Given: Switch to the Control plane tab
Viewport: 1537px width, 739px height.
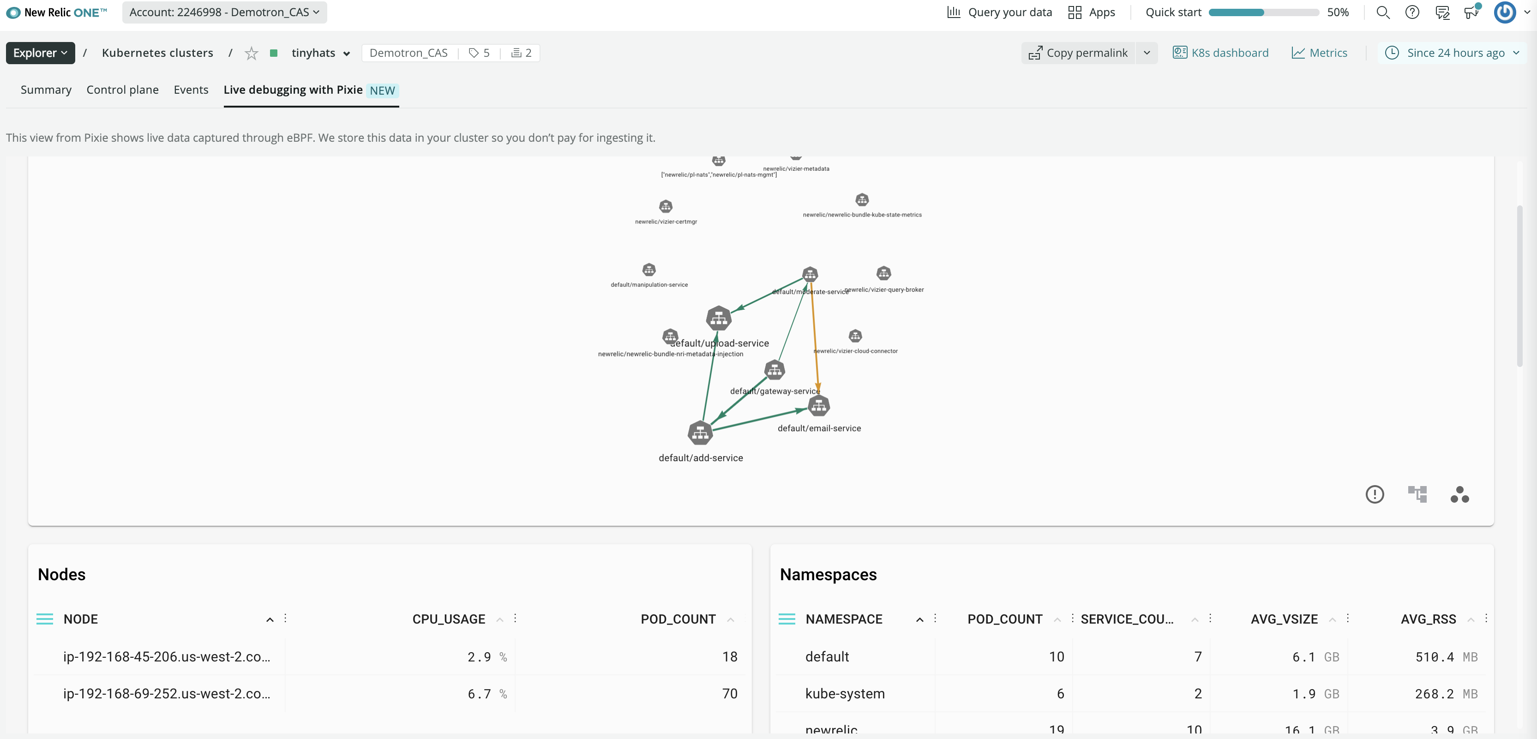Looking at the screenshot, I should coord(122,90).
